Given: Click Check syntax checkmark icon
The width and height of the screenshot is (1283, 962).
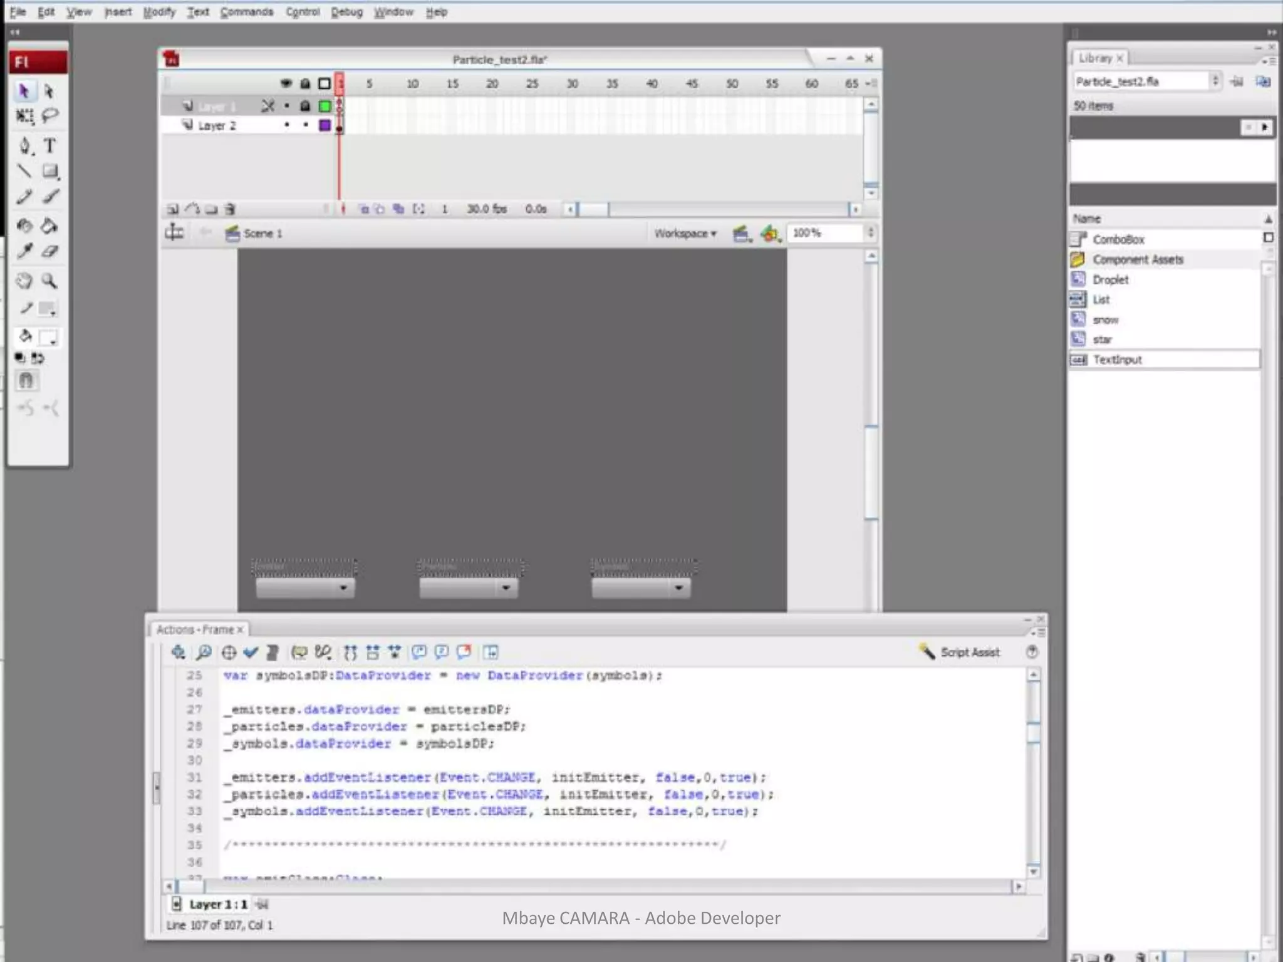Looking at the screenshot, I should click(251, 652).
